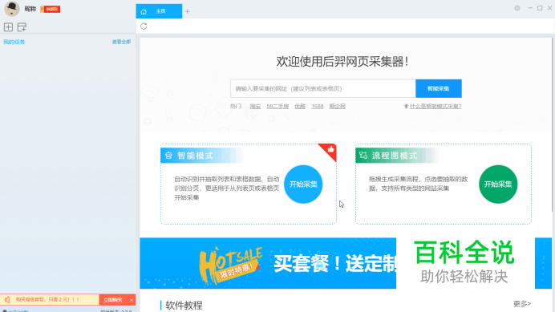Screen dimensions: 555x312
Task: Click the 流程图模式 header flowchart icon
Action: coord(363,155)
